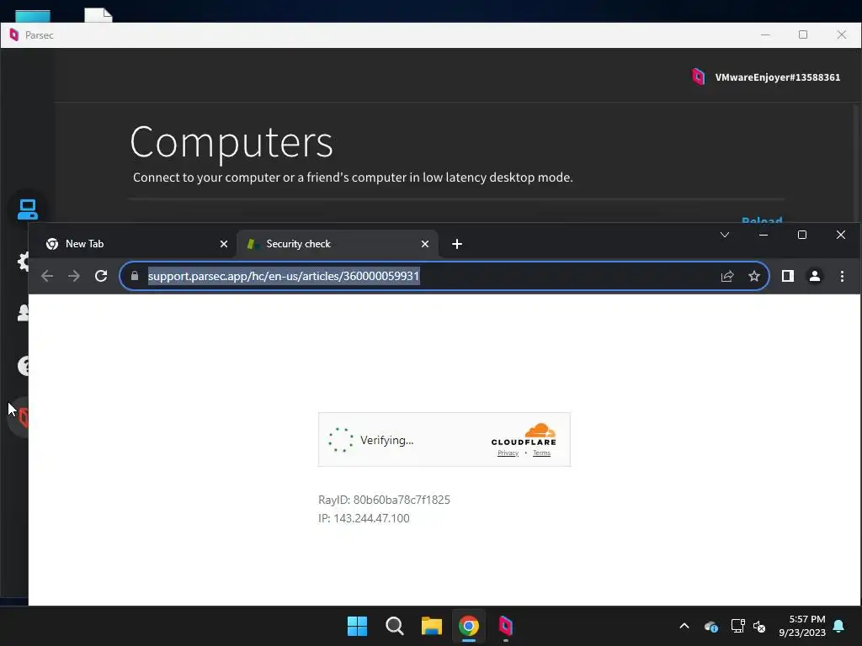Open Parsec settings gear in sidebar
The height and width of the screenshot is (646, 862).
[x=23, y=262]
